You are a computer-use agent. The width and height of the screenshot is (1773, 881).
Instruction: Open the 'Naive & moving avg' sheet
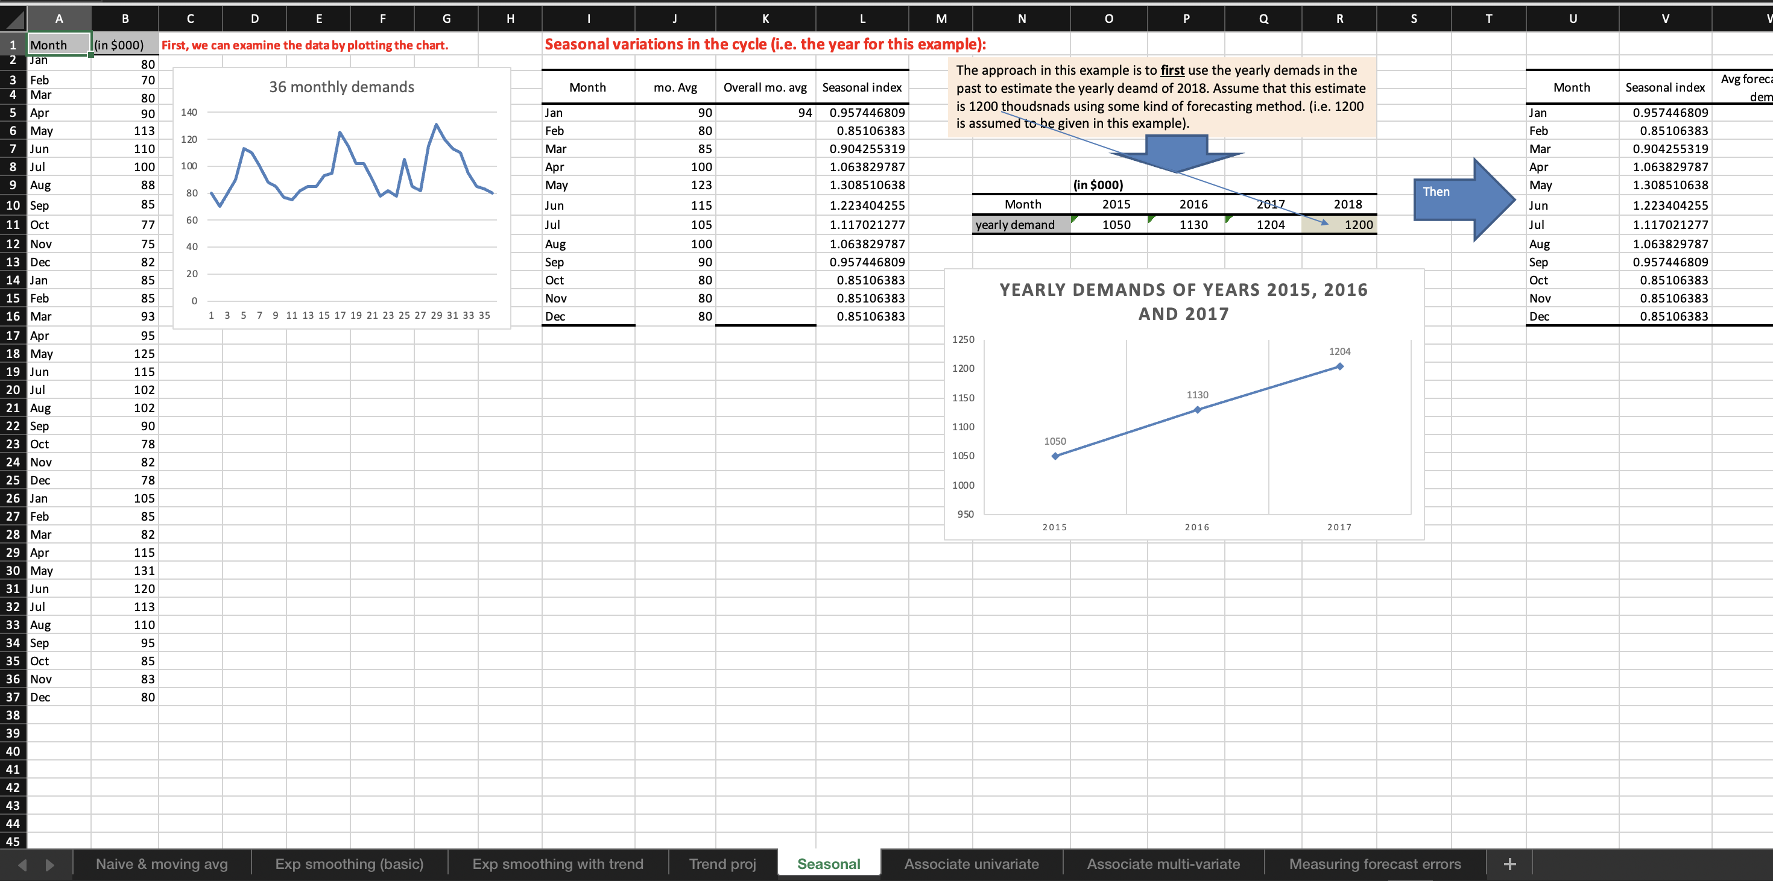point(162,865)
